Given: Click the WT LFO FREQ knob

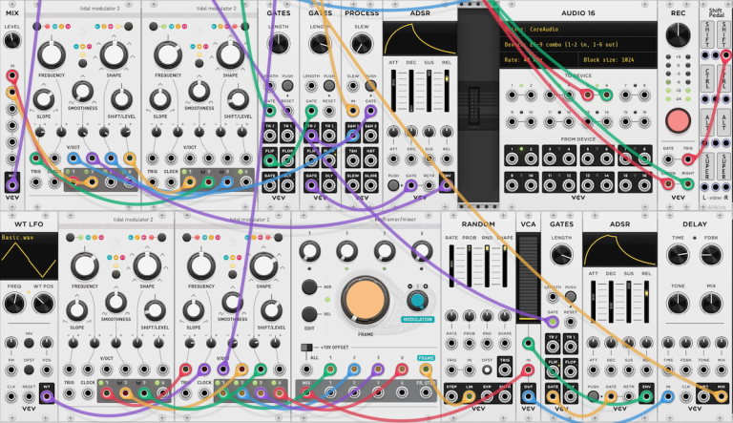Looking at the screenshot, I should coord(14,304).
